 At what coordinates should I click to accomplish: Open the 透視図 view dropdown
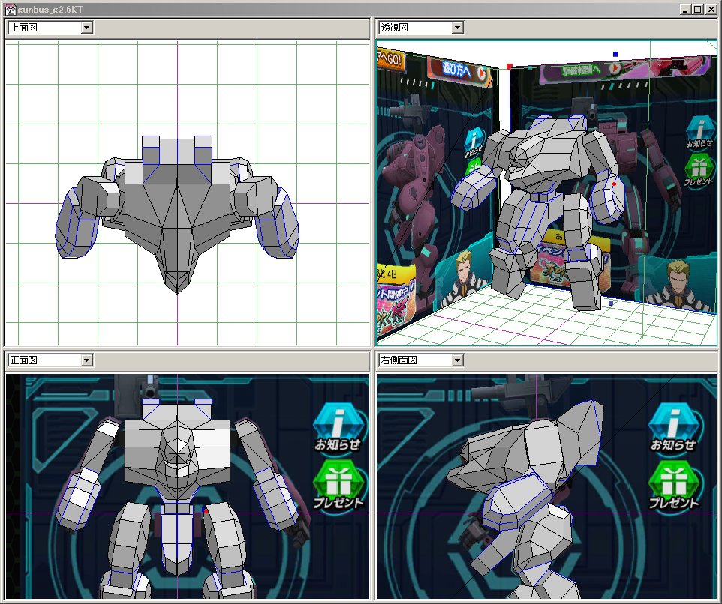(457, 28)
